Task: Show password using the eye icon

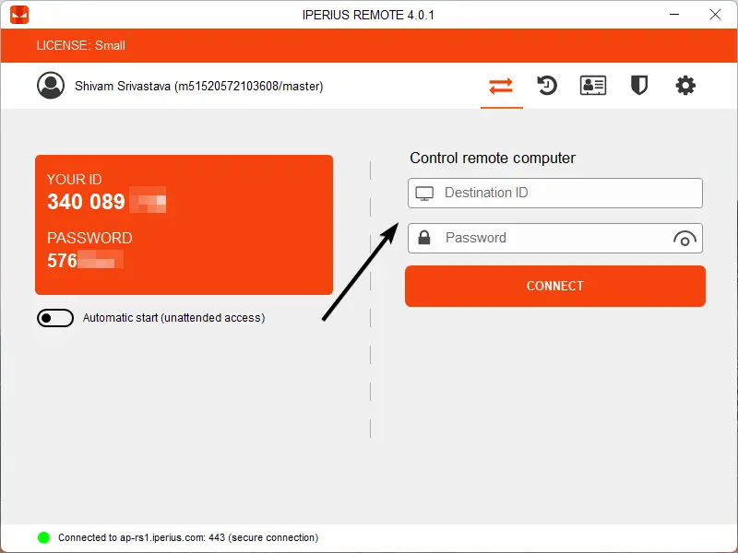Action: [684, 239]
